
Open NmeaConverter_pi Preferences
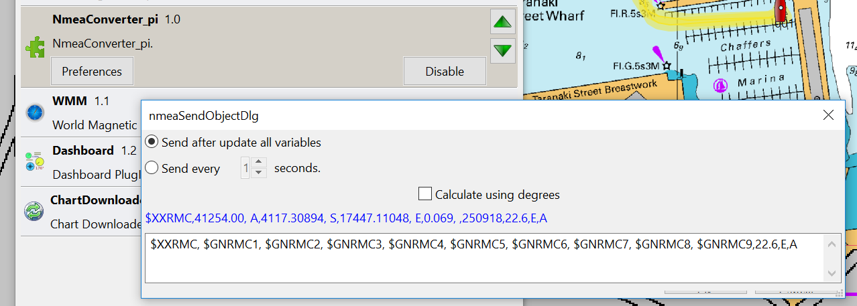[92, 71]
